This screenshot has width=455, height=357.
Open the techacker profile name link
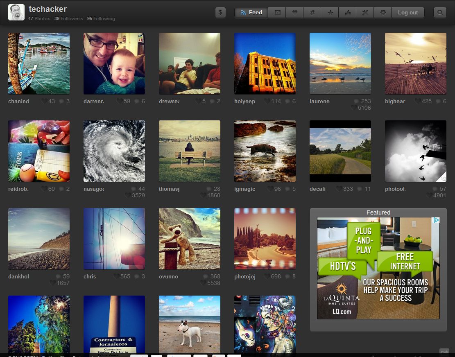coord(48,9)
